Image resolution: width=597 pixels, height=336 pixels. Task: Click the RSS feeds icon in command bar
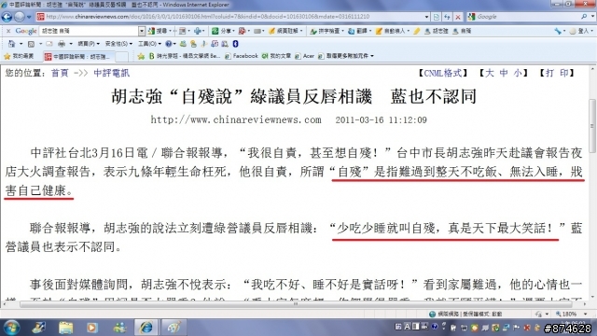tap(31, 44)
